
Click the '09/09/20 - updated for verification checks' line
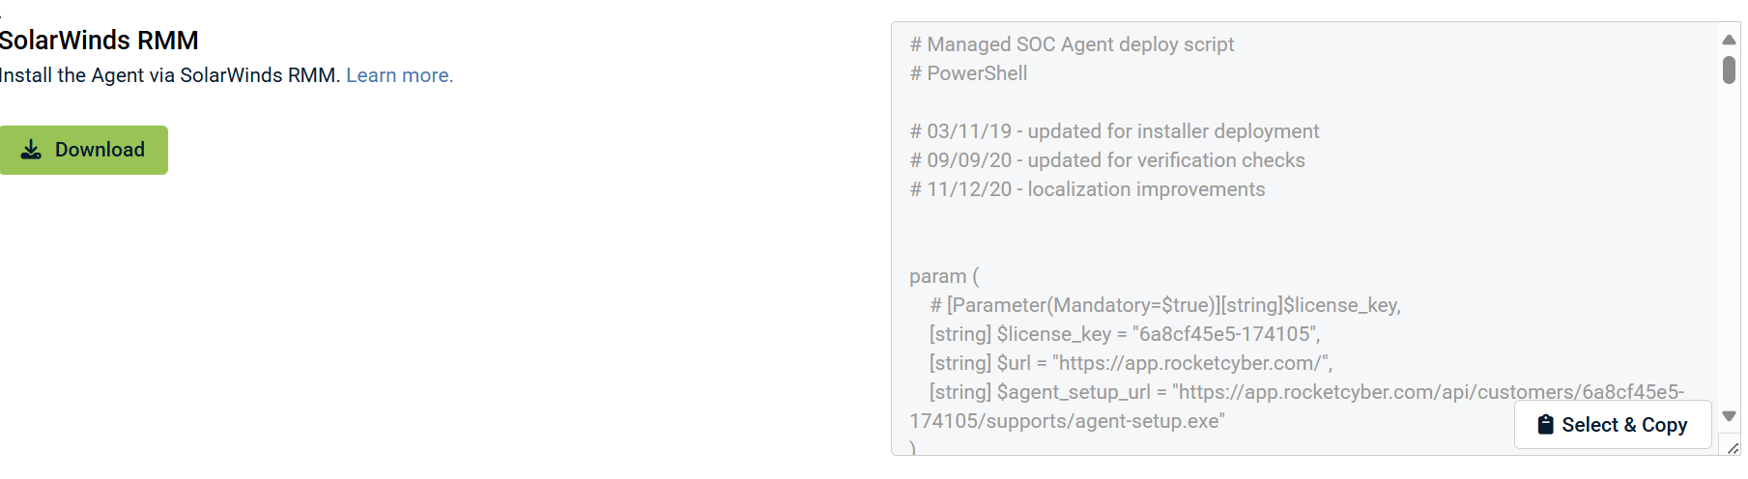point(1107,160)
